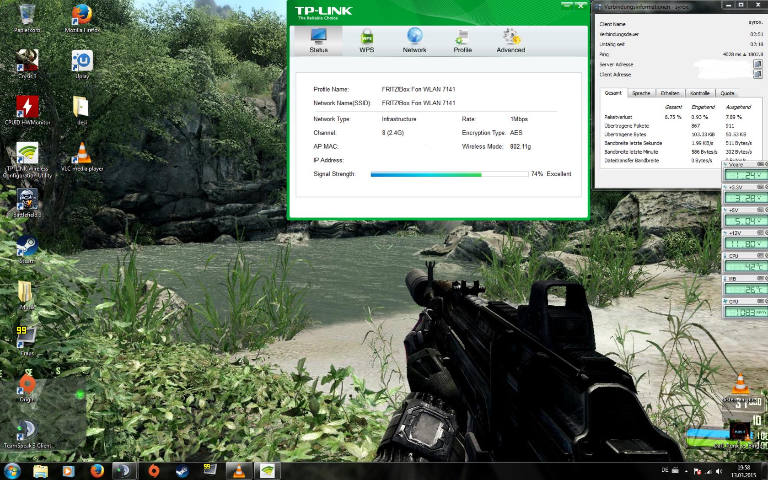Click the DE language indicator
The width and height of the screenshot is (768, 480).
click(665, 470)
